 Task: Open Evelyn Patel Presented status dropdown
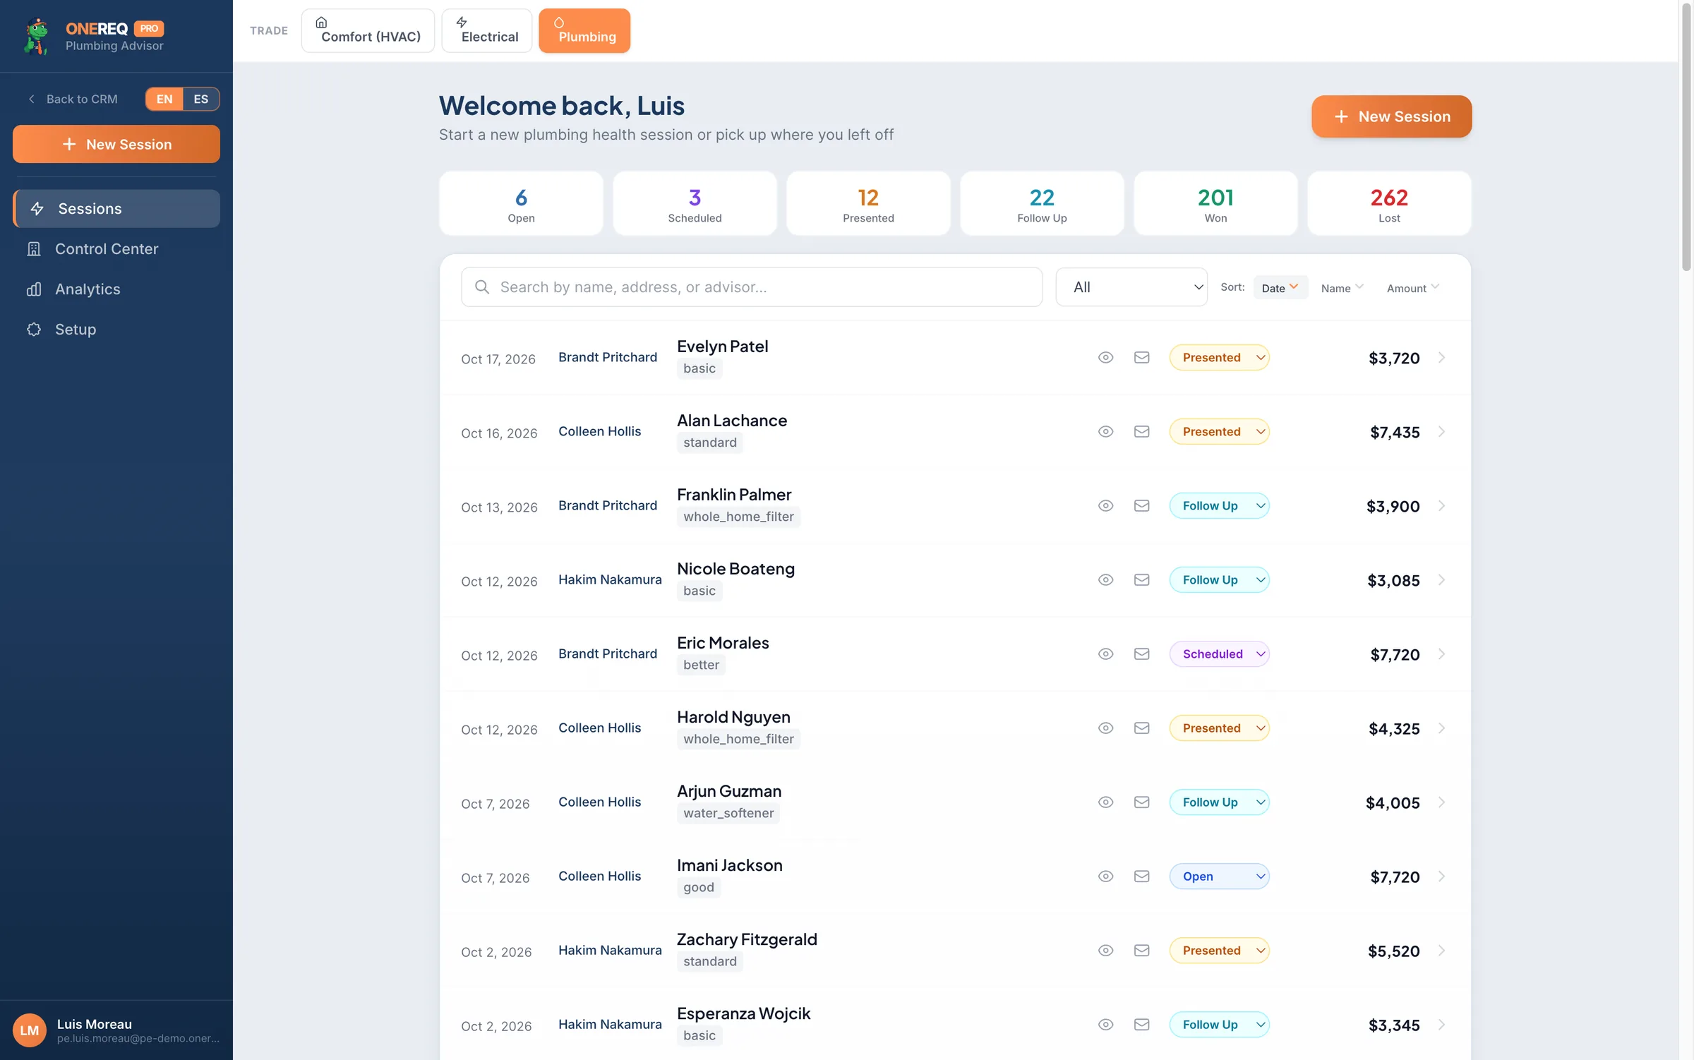[1219, 357]
